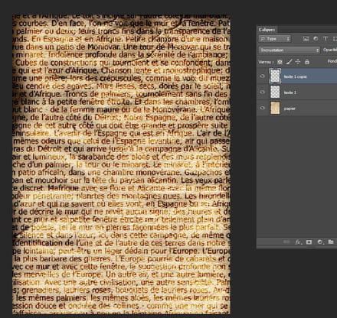Click the parchment text document canvas
Screen dimensions: 337x318
click(x=121, y=164)
